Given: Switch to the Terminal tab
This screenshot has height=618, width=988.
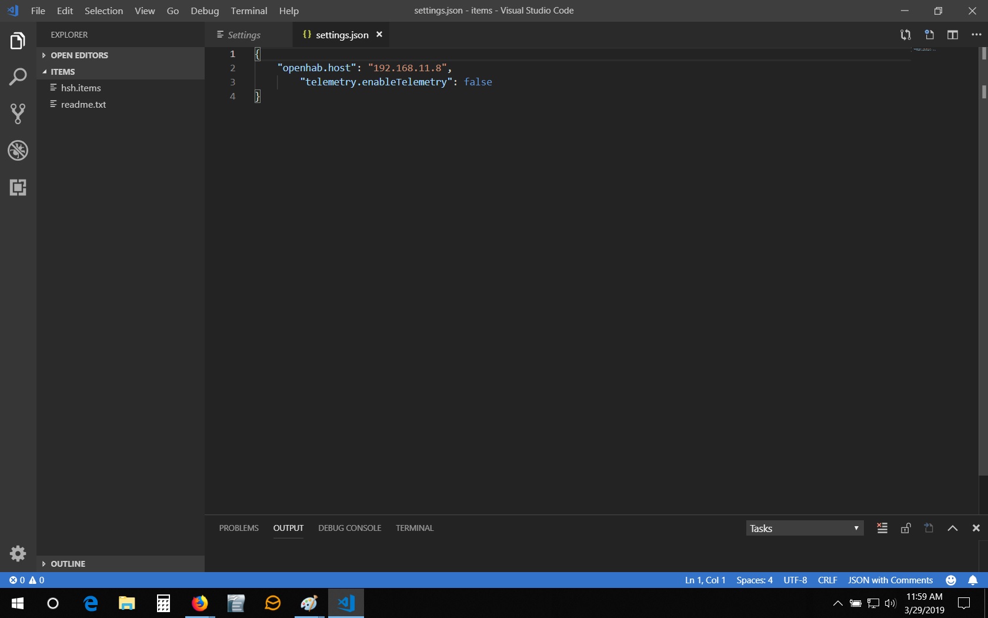Looking at the screenshot, I should (x=414, y=528).
